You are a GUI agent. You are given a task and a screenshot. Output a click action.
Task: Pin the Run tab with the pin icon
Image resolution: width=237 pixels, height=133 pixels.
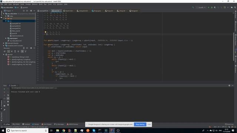4,110
